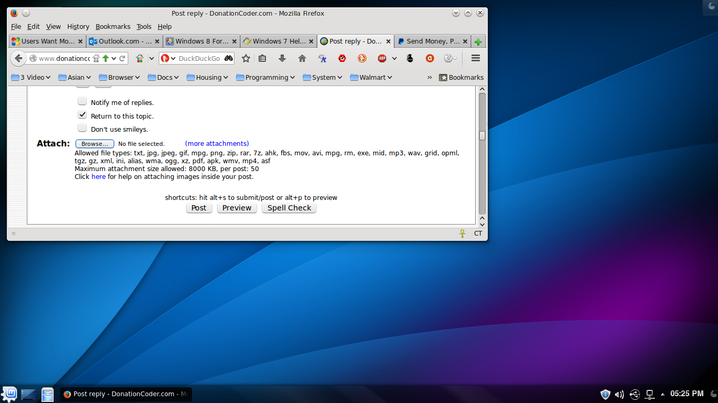The width and height of the screenshot is (718, 403).
Task: Open the Walmart bookmarks folder
Action: pos(371,77)
